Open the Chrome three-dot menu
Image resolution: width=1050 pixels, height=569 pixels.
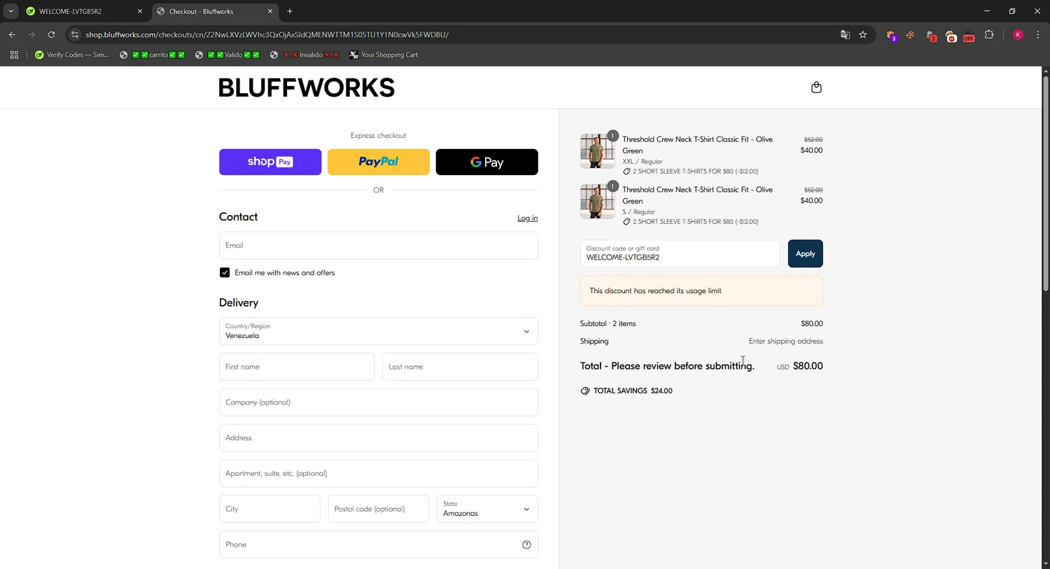pos(1037,34)
